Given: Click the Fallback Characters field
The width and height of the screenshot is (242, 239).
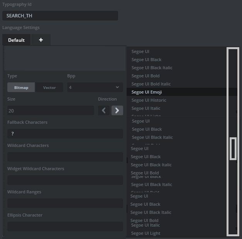Looking at the screenshot, I should point(65,134).
